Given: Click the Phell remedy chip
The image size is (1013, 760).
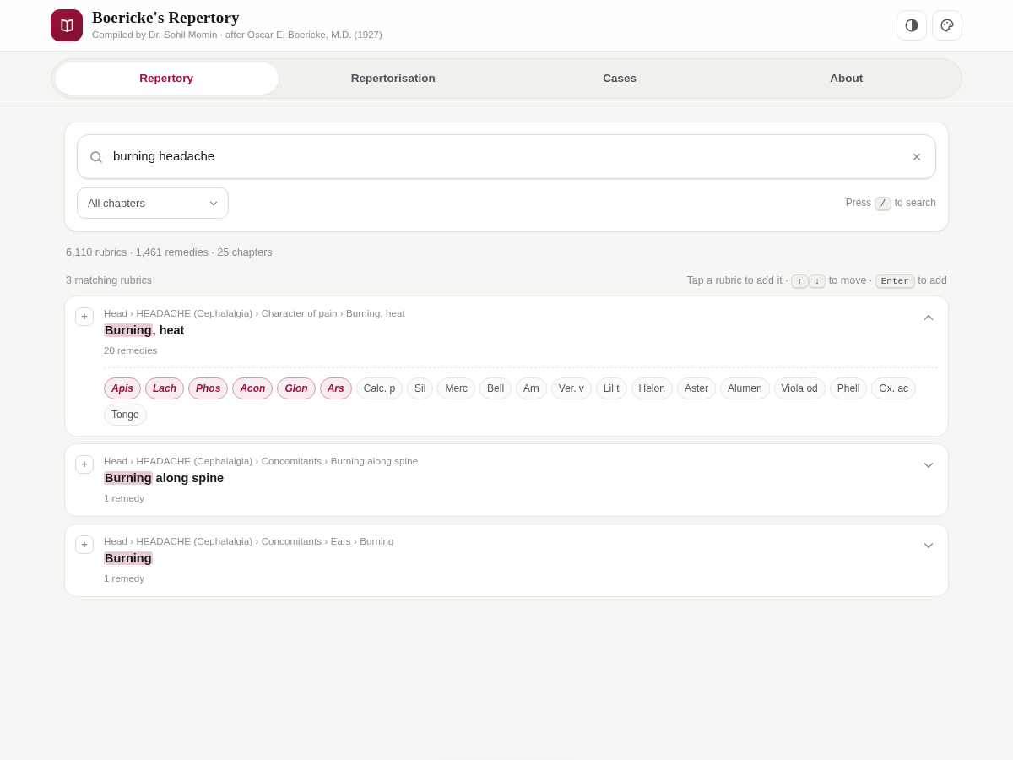Looking at the screenshot, I should pyautogui.click(x=848, y=388).
